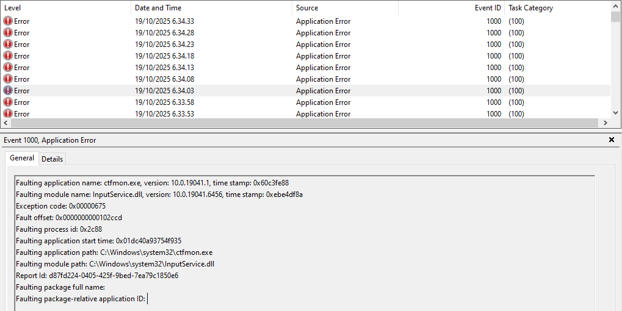Select the date cell 19/10/2025 6.33.58
Image resolution: width=622 pixels, height=311 pixels.
click(x=164, y=102)
